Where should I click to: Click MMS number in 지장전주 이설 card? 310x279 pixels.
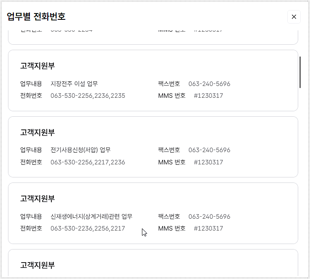tap(208, 96)
